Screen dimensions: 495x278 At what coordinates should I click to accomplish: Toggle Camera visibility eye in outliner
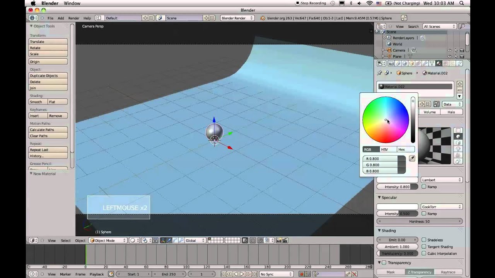(x=450, y=50)
